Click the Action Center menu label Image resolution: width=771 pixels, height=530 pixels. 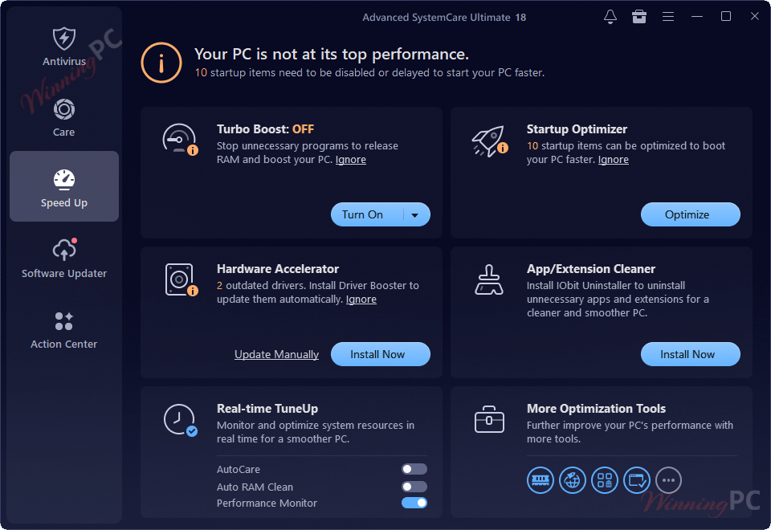pos(64,344)
